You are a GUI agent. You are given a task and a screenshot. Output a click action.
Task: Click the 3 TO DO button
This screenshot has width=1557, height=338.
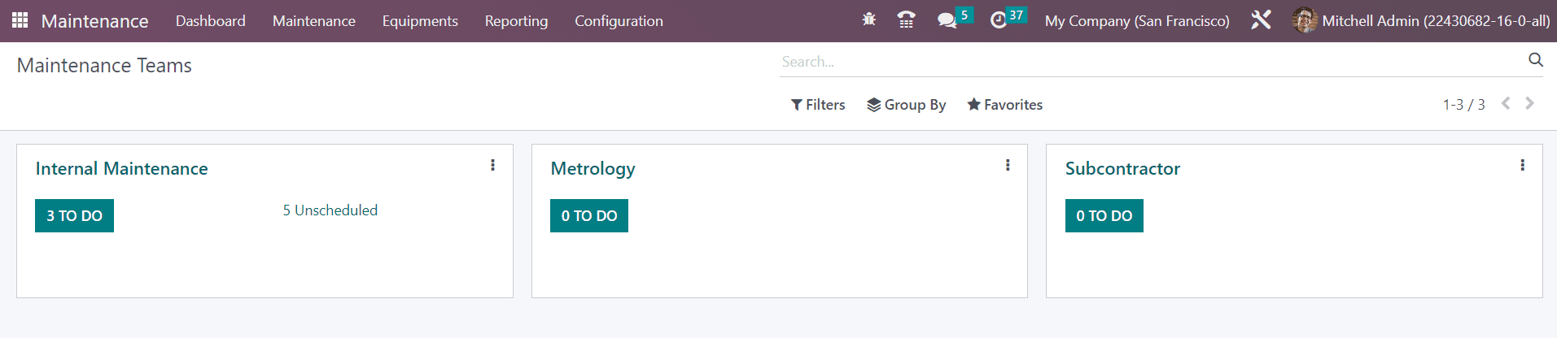pyautogui.click(x=74, y=215)
